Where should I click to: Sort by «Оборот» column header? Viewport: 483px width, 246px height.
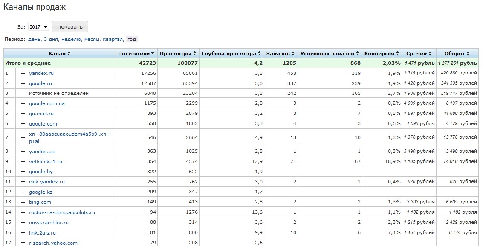coord(457,54)
